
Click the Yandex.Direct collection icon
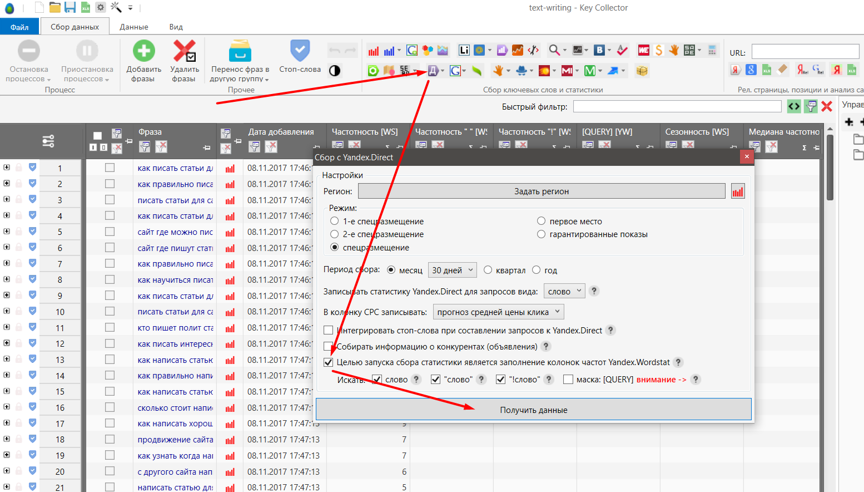coord(433,71)
